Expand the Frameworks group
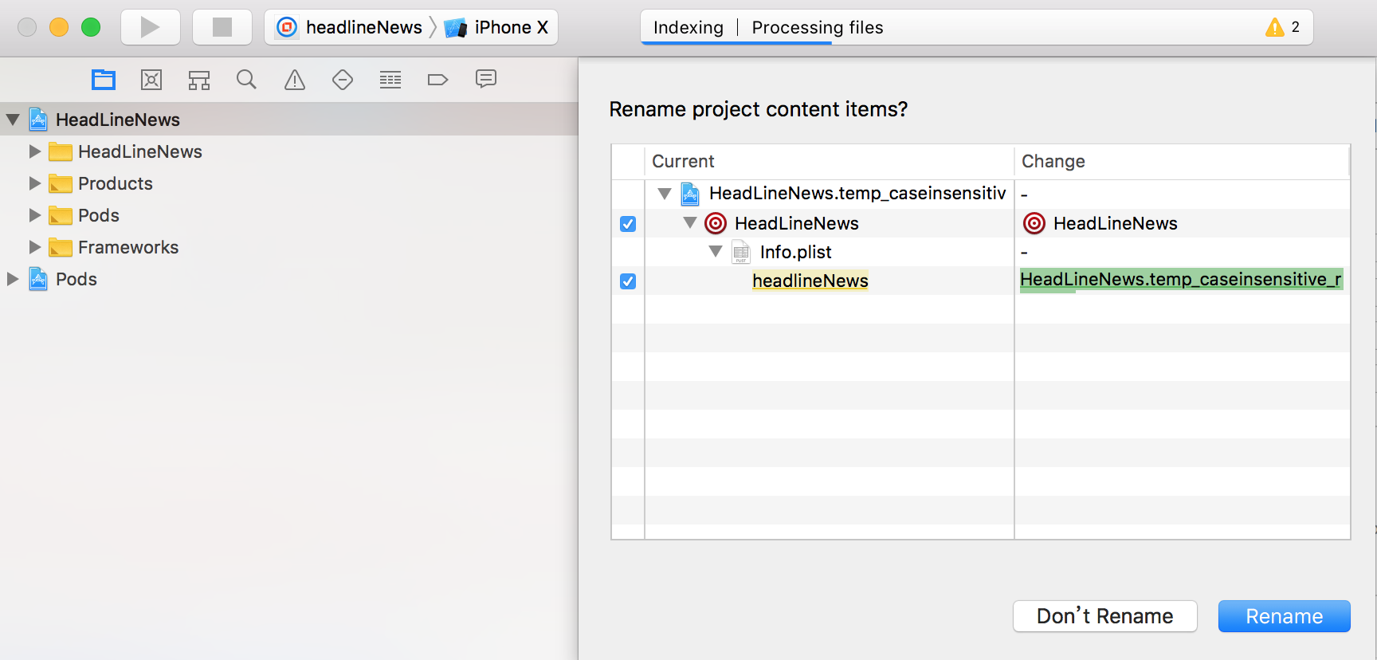The width and height of the screenshot is (1377, 660). (x=35, y=247)
